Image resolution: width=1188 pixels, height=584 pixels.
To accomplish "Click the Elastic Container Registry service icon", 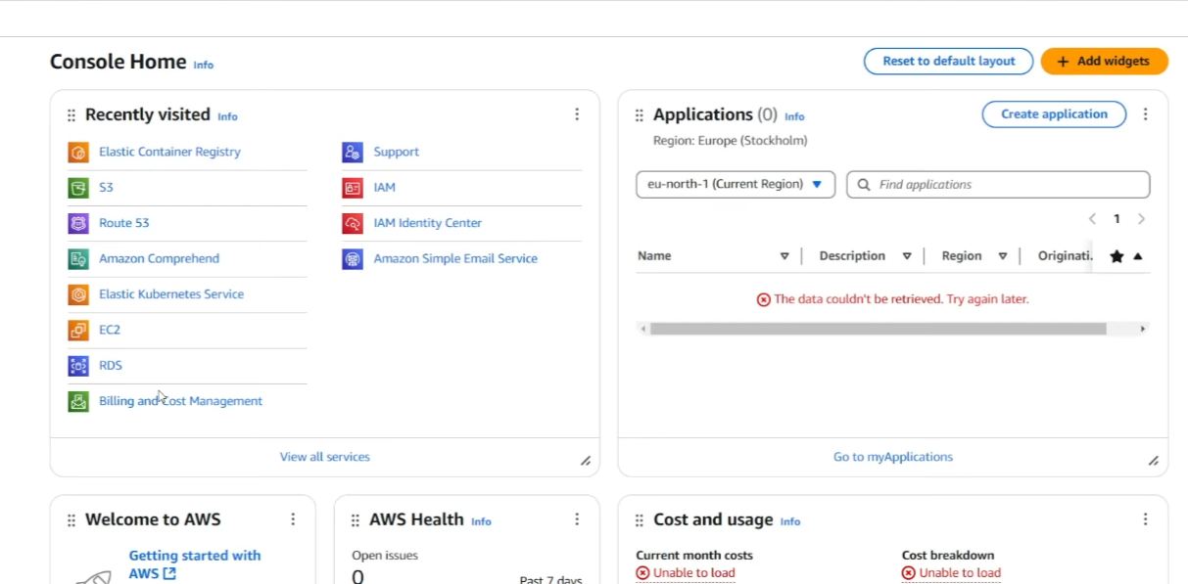I will point(78,153).
